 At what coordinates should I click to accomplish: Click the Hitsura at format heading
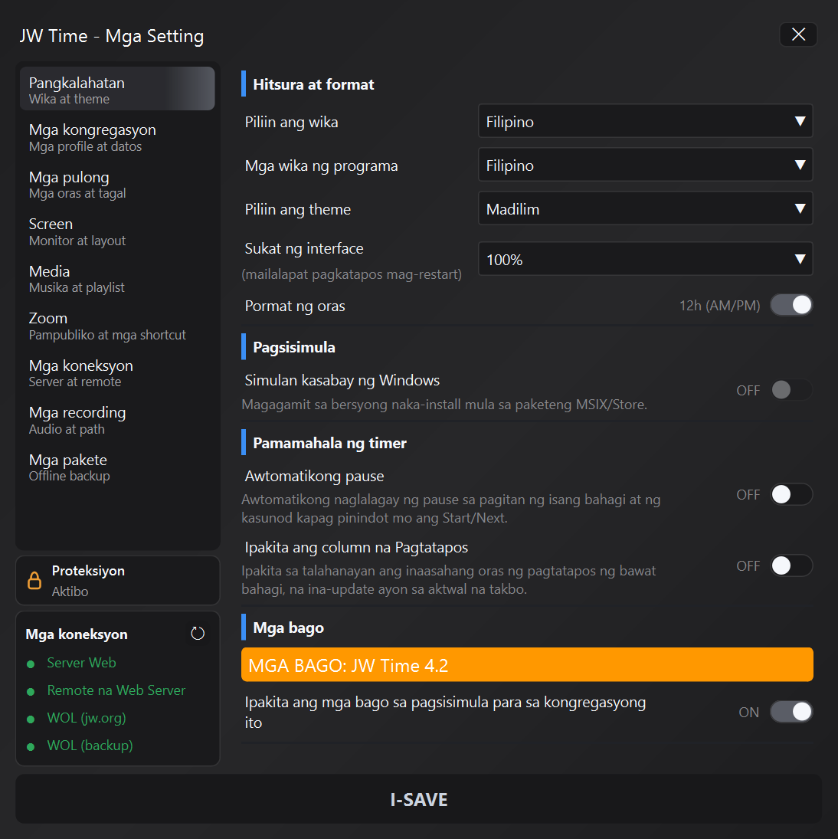pos(313,84)
